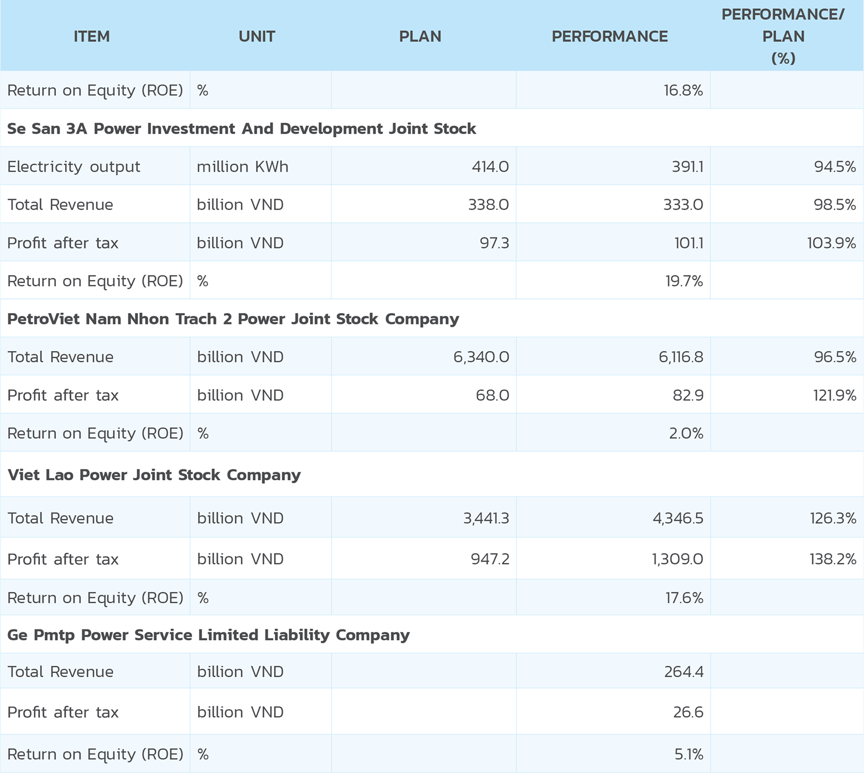Select the Electricity output row label
Image resolution: width=864 pixels, height=775 pixels.
point(74,167)
